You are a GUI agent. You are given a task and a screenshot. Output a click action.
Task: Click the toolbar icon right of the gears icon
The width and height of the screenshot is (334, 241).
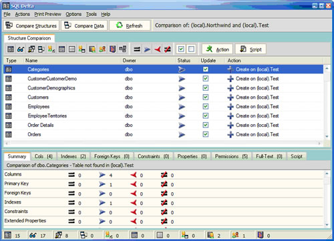point(41,49)
